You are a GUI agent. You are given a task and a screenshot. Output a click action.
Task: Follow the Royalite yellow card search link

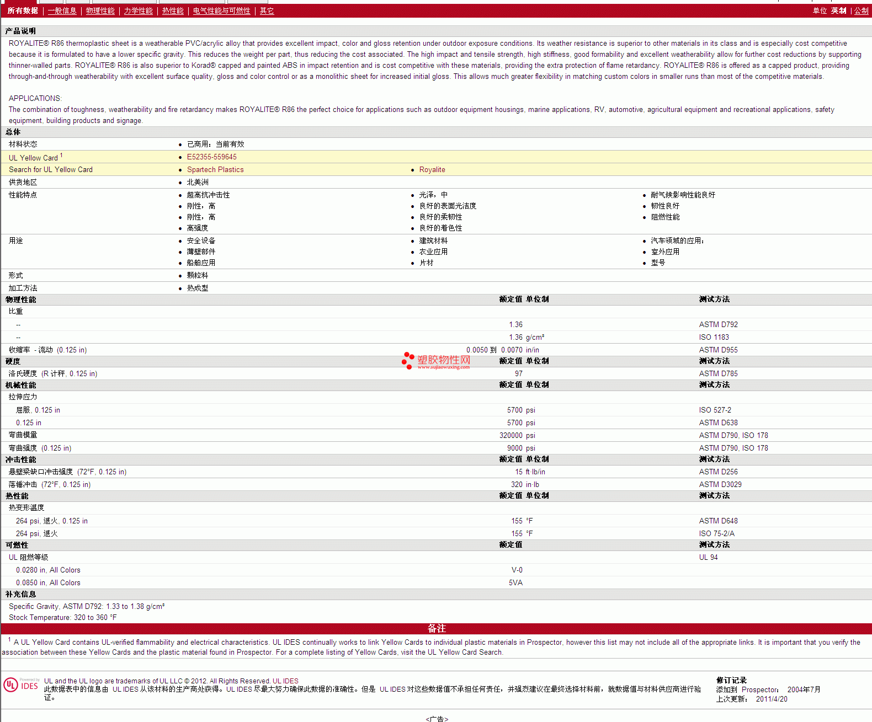tap(432, 170)
